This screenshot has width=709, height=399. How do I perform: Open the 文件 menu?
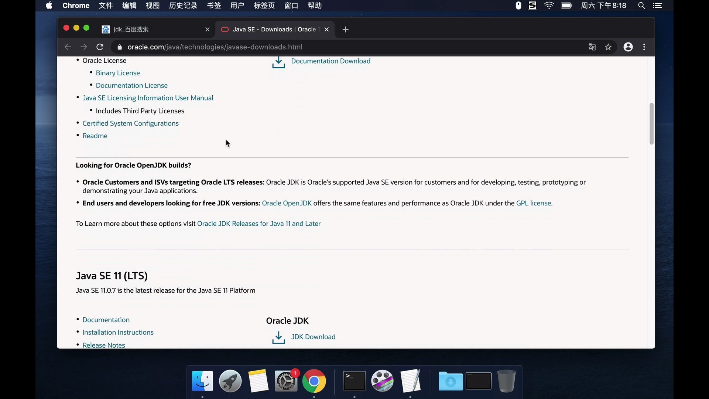tap(106, 6)
